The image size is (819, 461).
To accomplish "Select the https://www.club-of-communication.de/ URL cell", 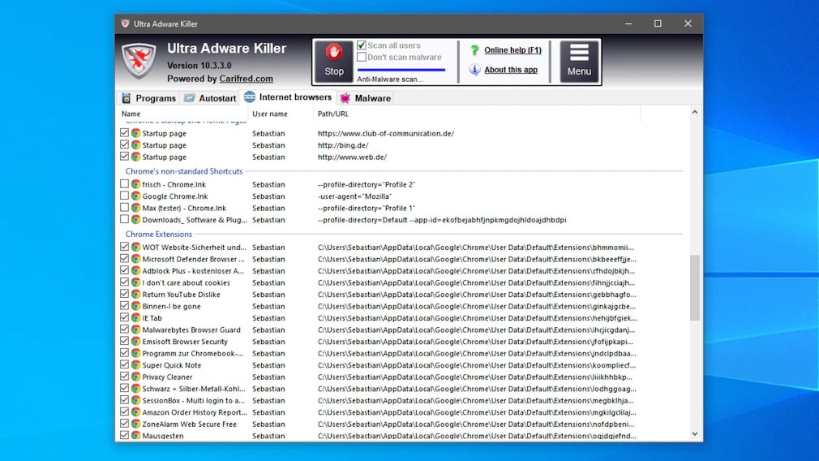I will pyautogui.click(x=386, y=133).
